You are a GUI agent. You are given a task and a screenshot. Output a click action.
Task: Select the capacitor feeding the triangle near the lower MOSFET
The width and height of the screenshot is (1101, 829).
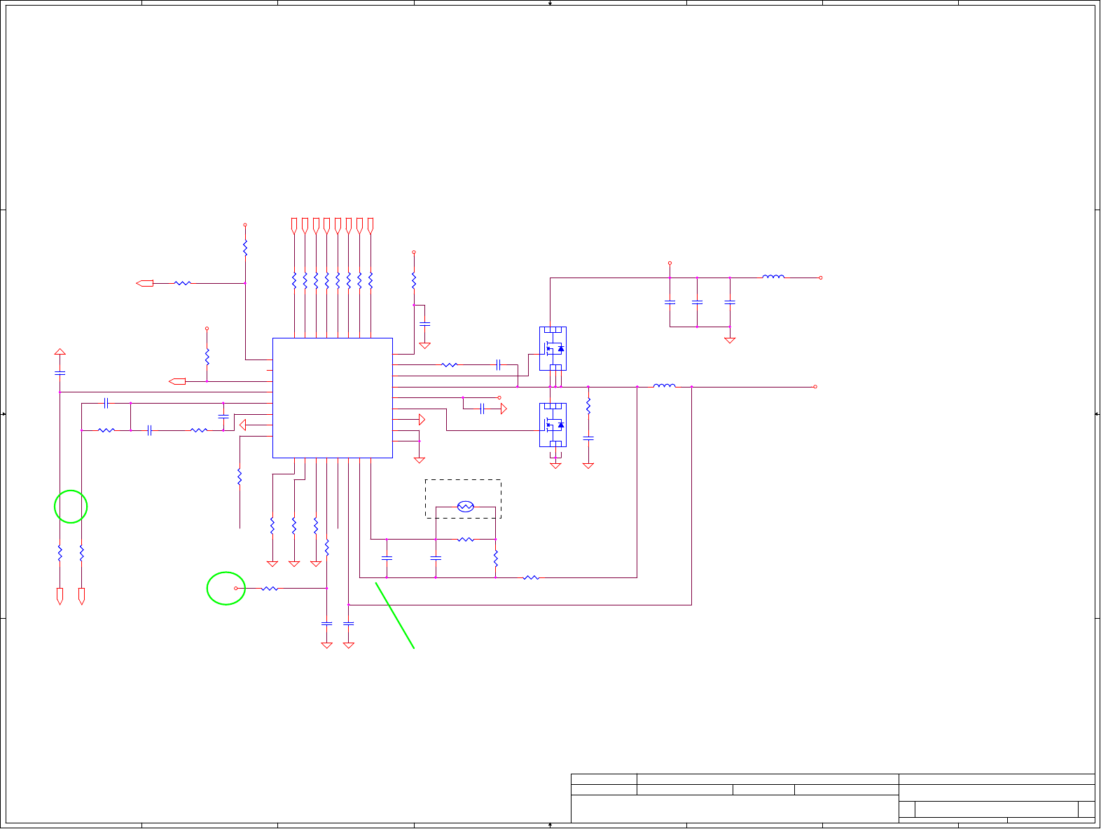(x=483, y=409)
